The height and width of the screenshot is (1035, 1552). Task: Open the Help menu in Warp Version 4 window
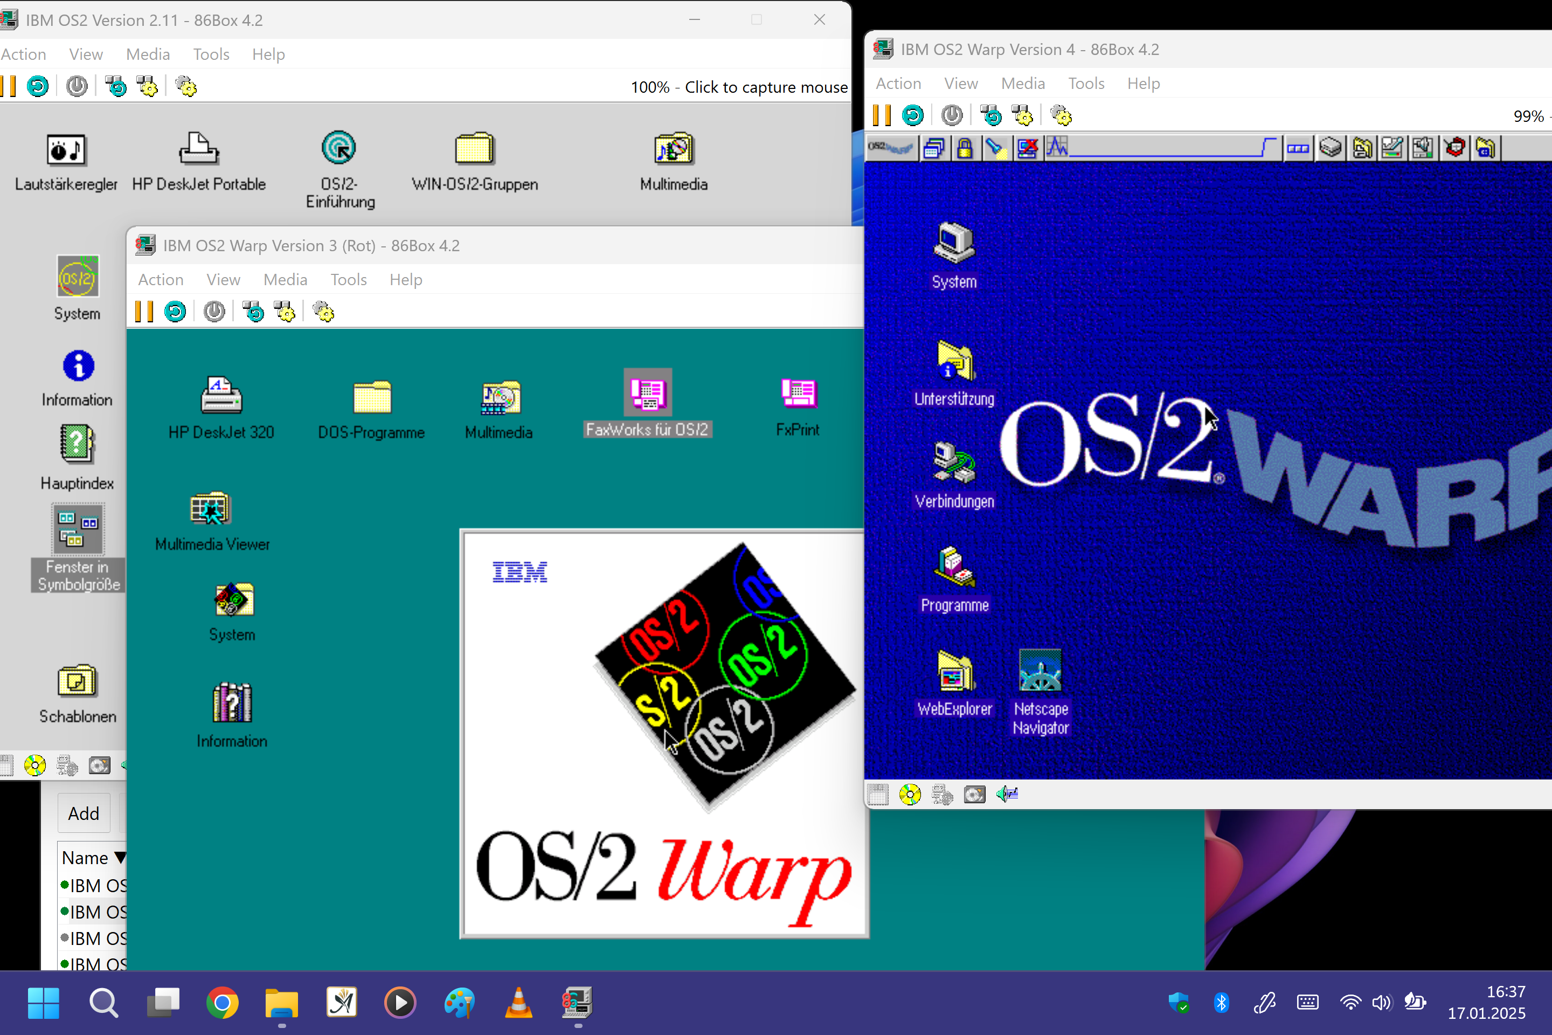click(1144, 84)
